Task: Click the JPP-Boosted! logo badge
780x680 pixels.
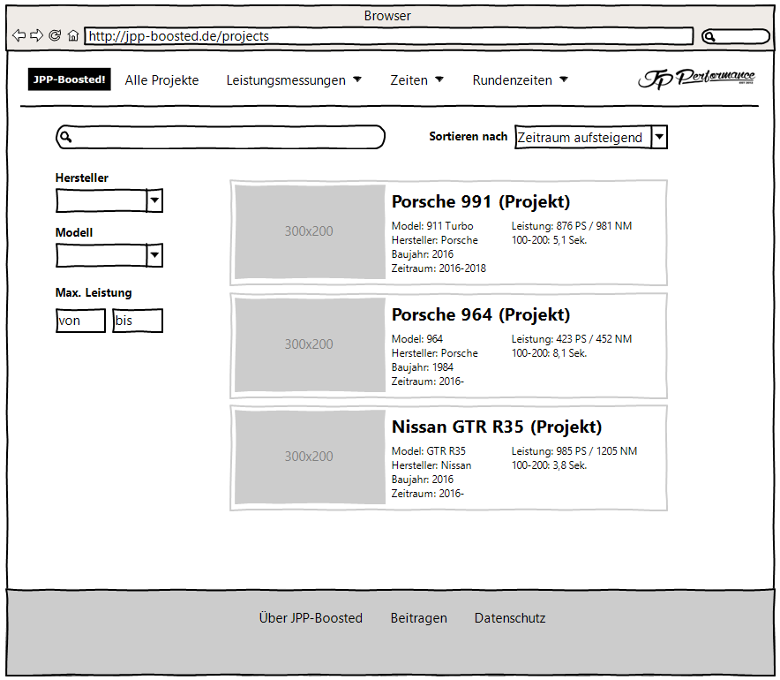Action: coord(70,79)
